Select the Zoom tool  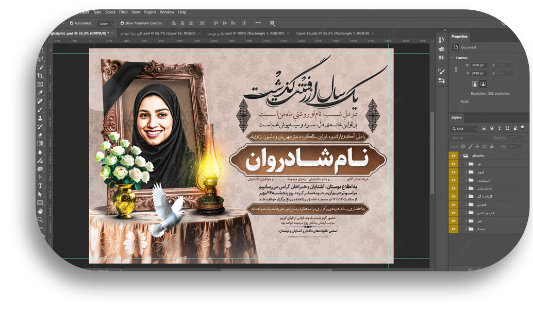[x=40, y=220]
